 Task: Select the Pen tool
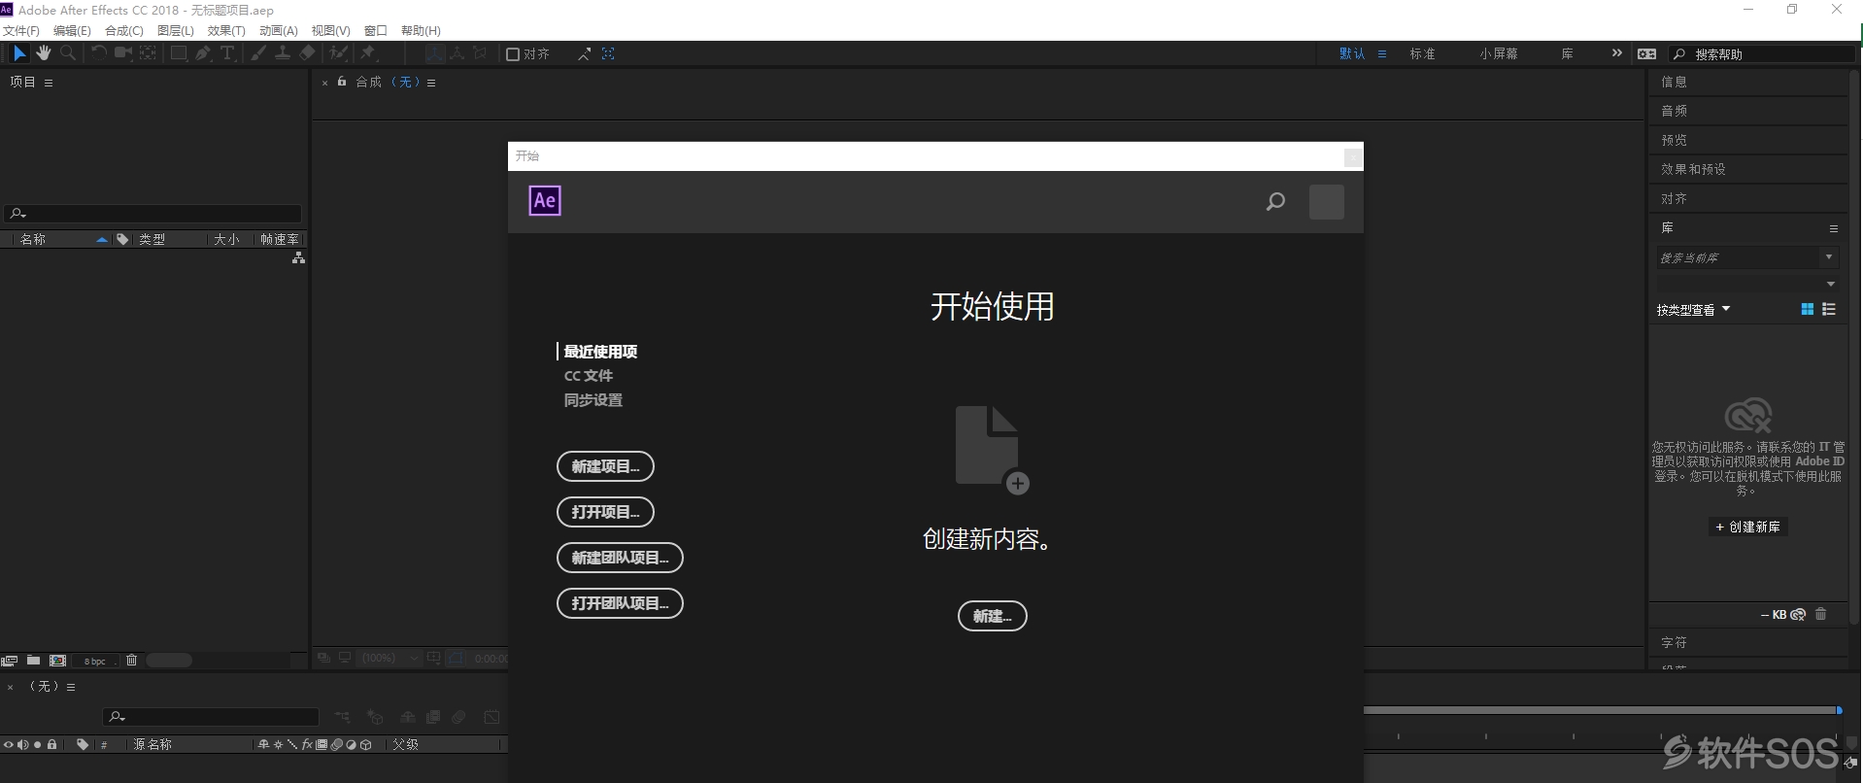point(203,53)
